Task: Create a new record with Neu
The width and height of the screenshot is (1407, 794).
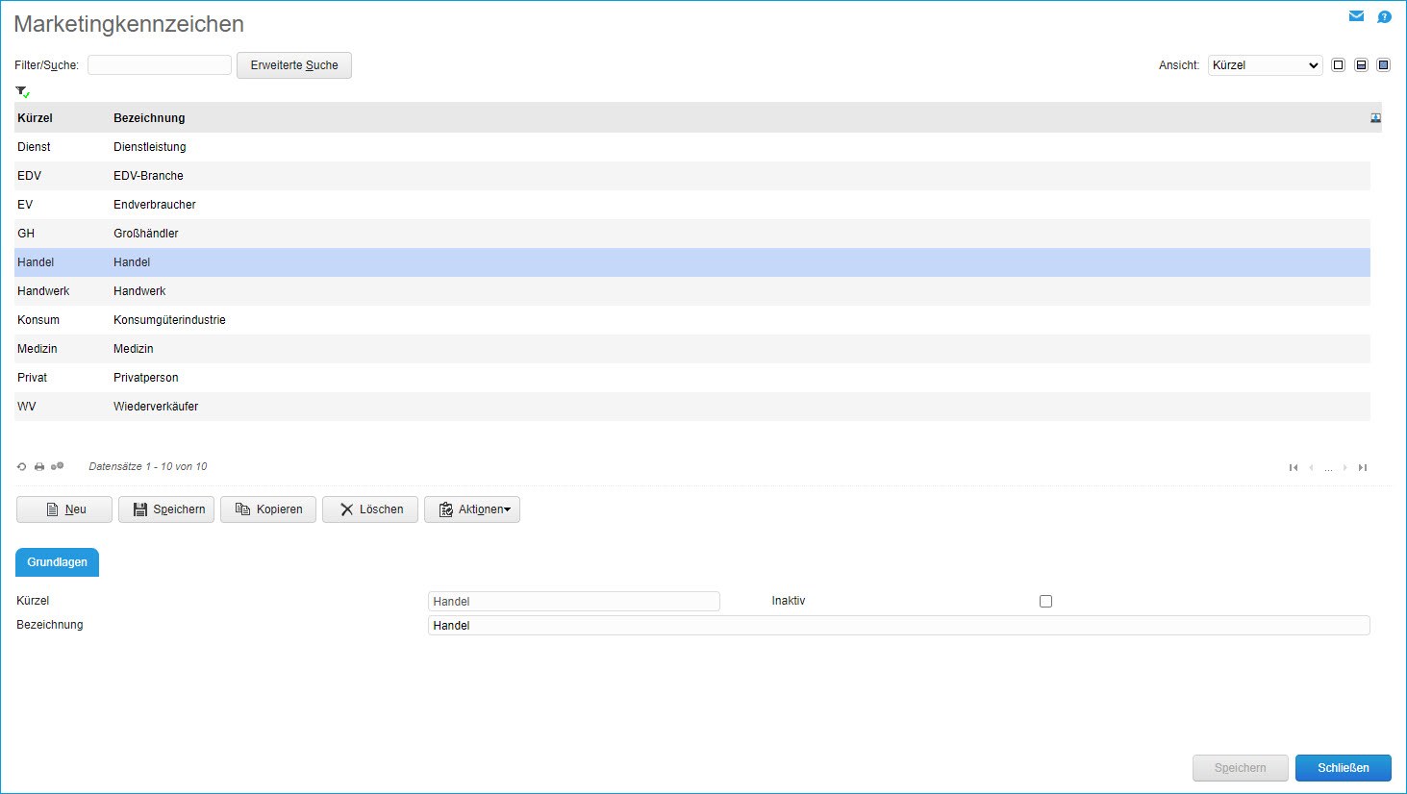Action: (64, 509)
